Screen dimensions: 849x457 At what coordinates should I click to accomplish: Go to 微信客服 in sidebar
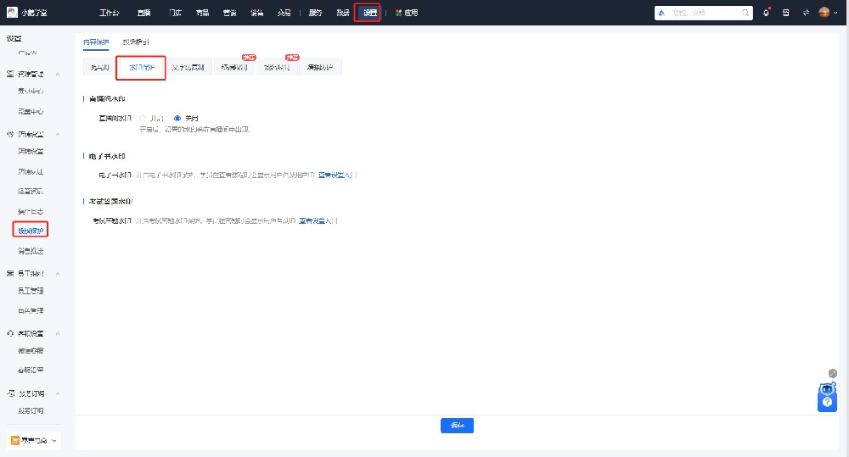[31, 351]
